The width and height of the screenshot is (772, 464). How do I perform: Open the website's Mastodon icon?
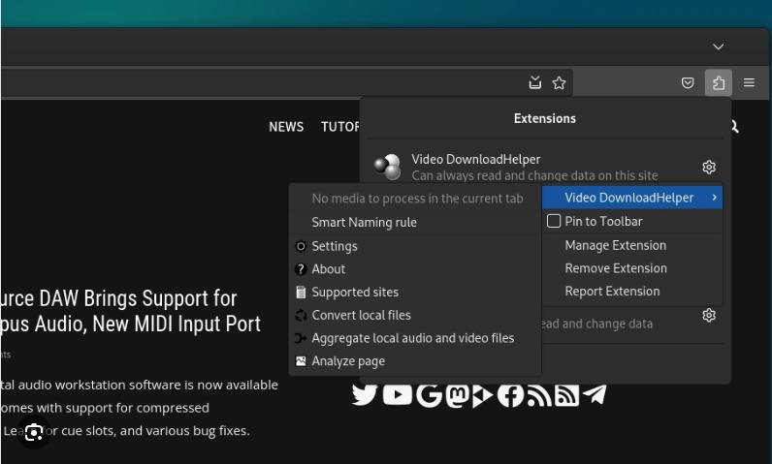pyautogui.click(x=458, y=395)
